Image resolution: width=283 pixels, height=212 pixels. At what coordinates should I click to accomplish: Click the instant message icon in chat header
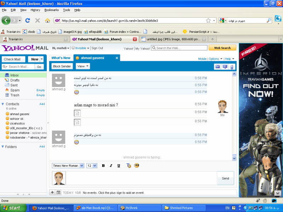[225, 67]
